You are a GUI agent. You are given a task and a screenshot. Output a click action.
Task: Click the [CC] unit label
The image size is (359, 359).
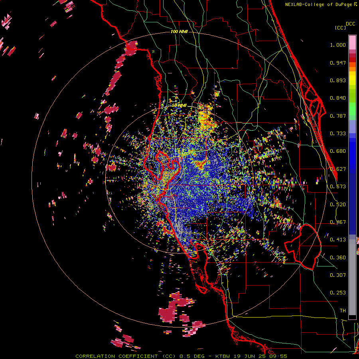[341, 28]
